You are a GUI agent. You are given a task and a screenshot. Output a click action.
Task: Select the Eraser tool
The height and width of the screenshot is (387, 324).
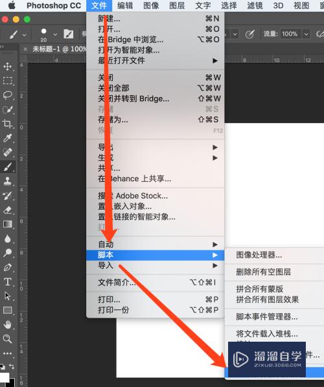click(x=7, y=210)
